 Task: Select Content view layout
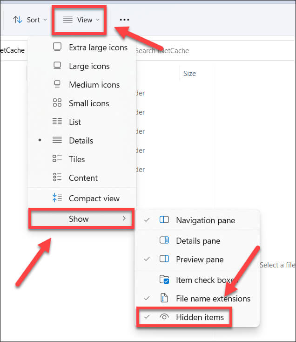click(83, 178)
